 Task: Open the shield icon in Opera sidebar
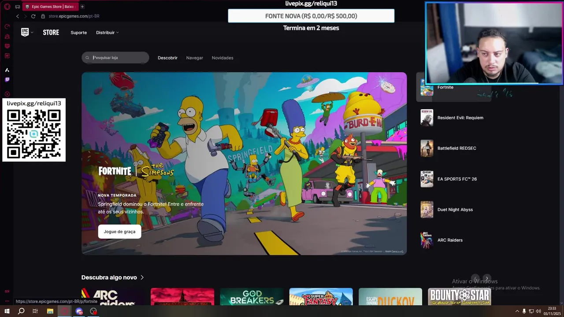pos(7,46)
